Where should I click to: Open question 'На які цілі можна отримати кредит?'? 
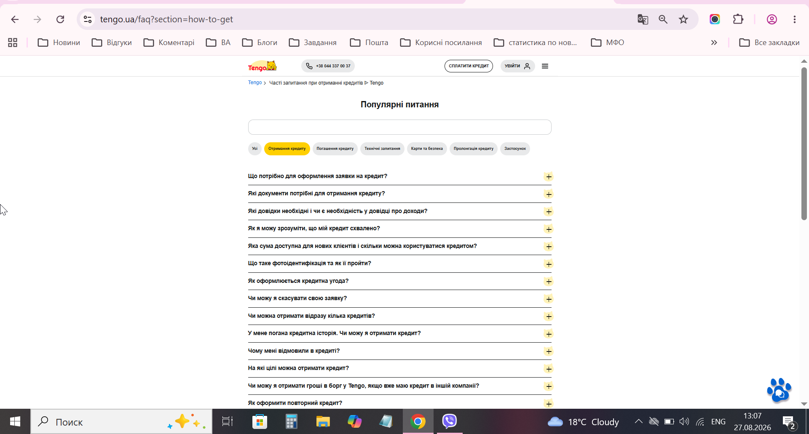399,368
